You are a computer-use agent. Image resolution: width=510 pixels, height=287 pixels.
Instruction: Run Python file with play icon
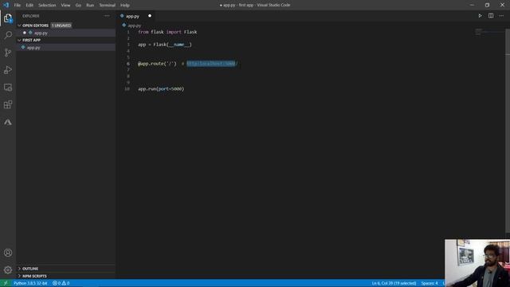click(x=480, y=16)
